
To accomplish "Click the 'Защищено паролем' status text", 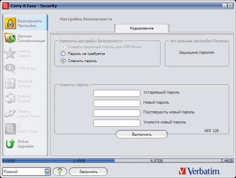I will 196,53.
